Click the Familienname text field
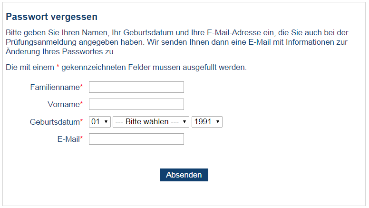 (136, 87)
